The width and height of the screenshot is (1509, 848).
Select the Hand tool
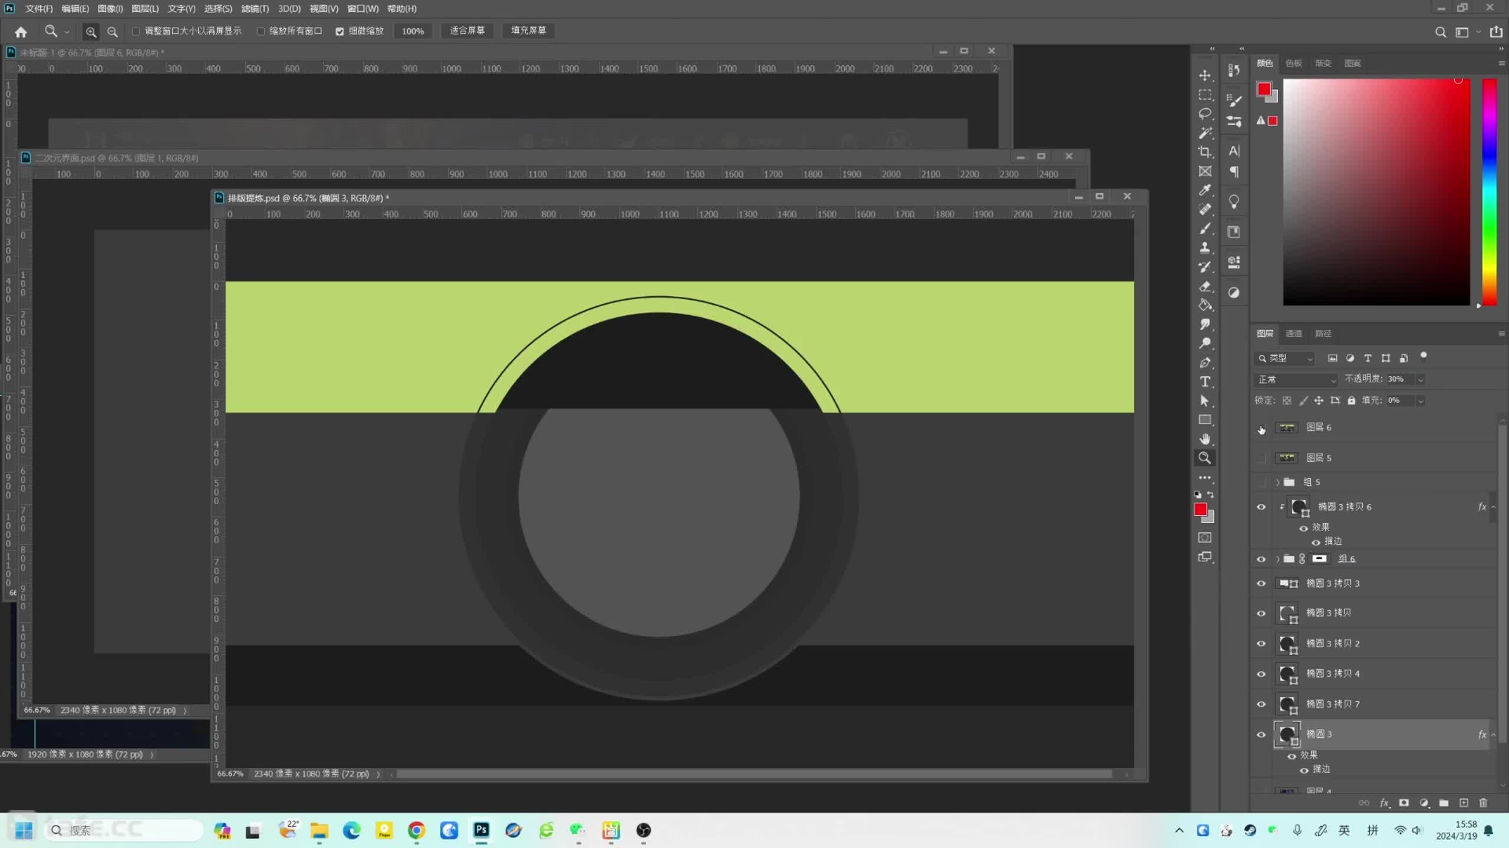click(1205, 439)
